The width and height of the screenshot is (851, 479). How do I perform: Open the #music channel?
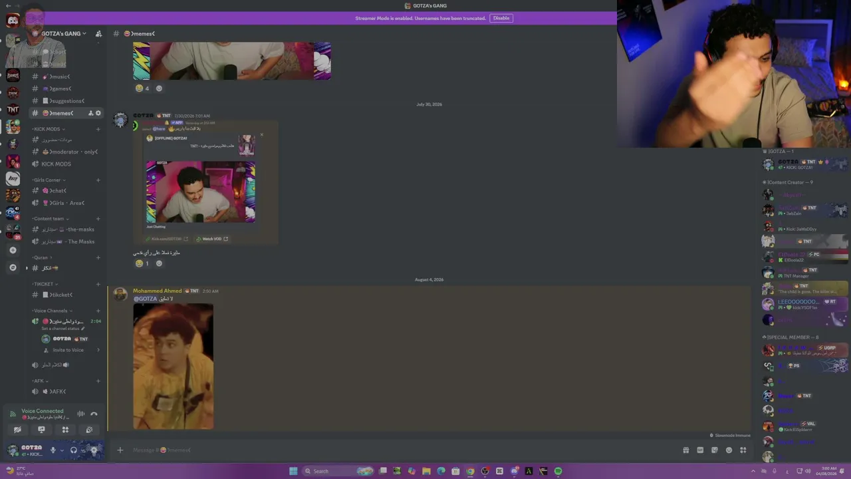point(66,77)
